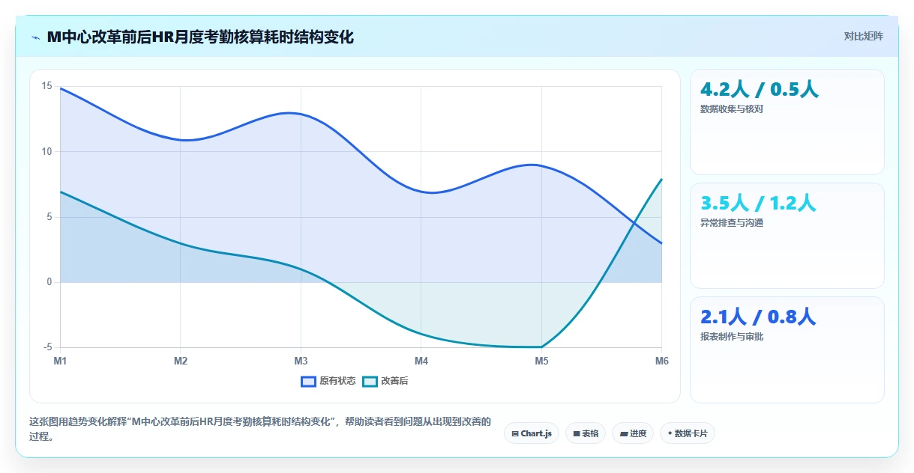Click the lightning icon beside the title

click(36, 37)
